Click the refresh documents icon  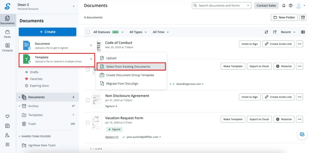tap(266, 32)
